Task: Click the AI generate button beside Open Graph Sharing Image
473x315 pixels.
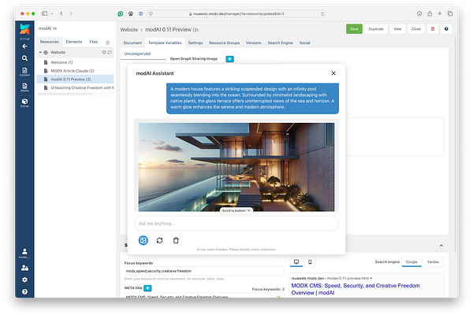Action: (229, 59)
